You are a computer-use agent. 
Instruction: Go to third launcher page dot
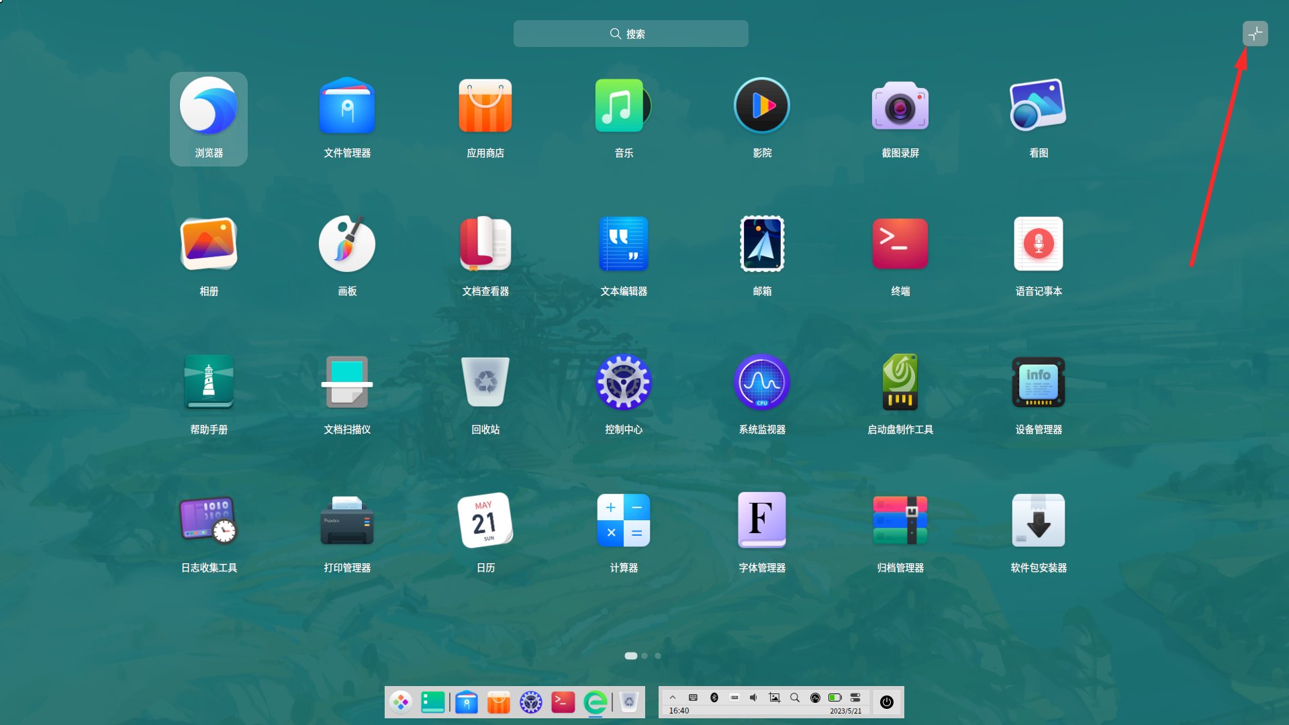658,656
